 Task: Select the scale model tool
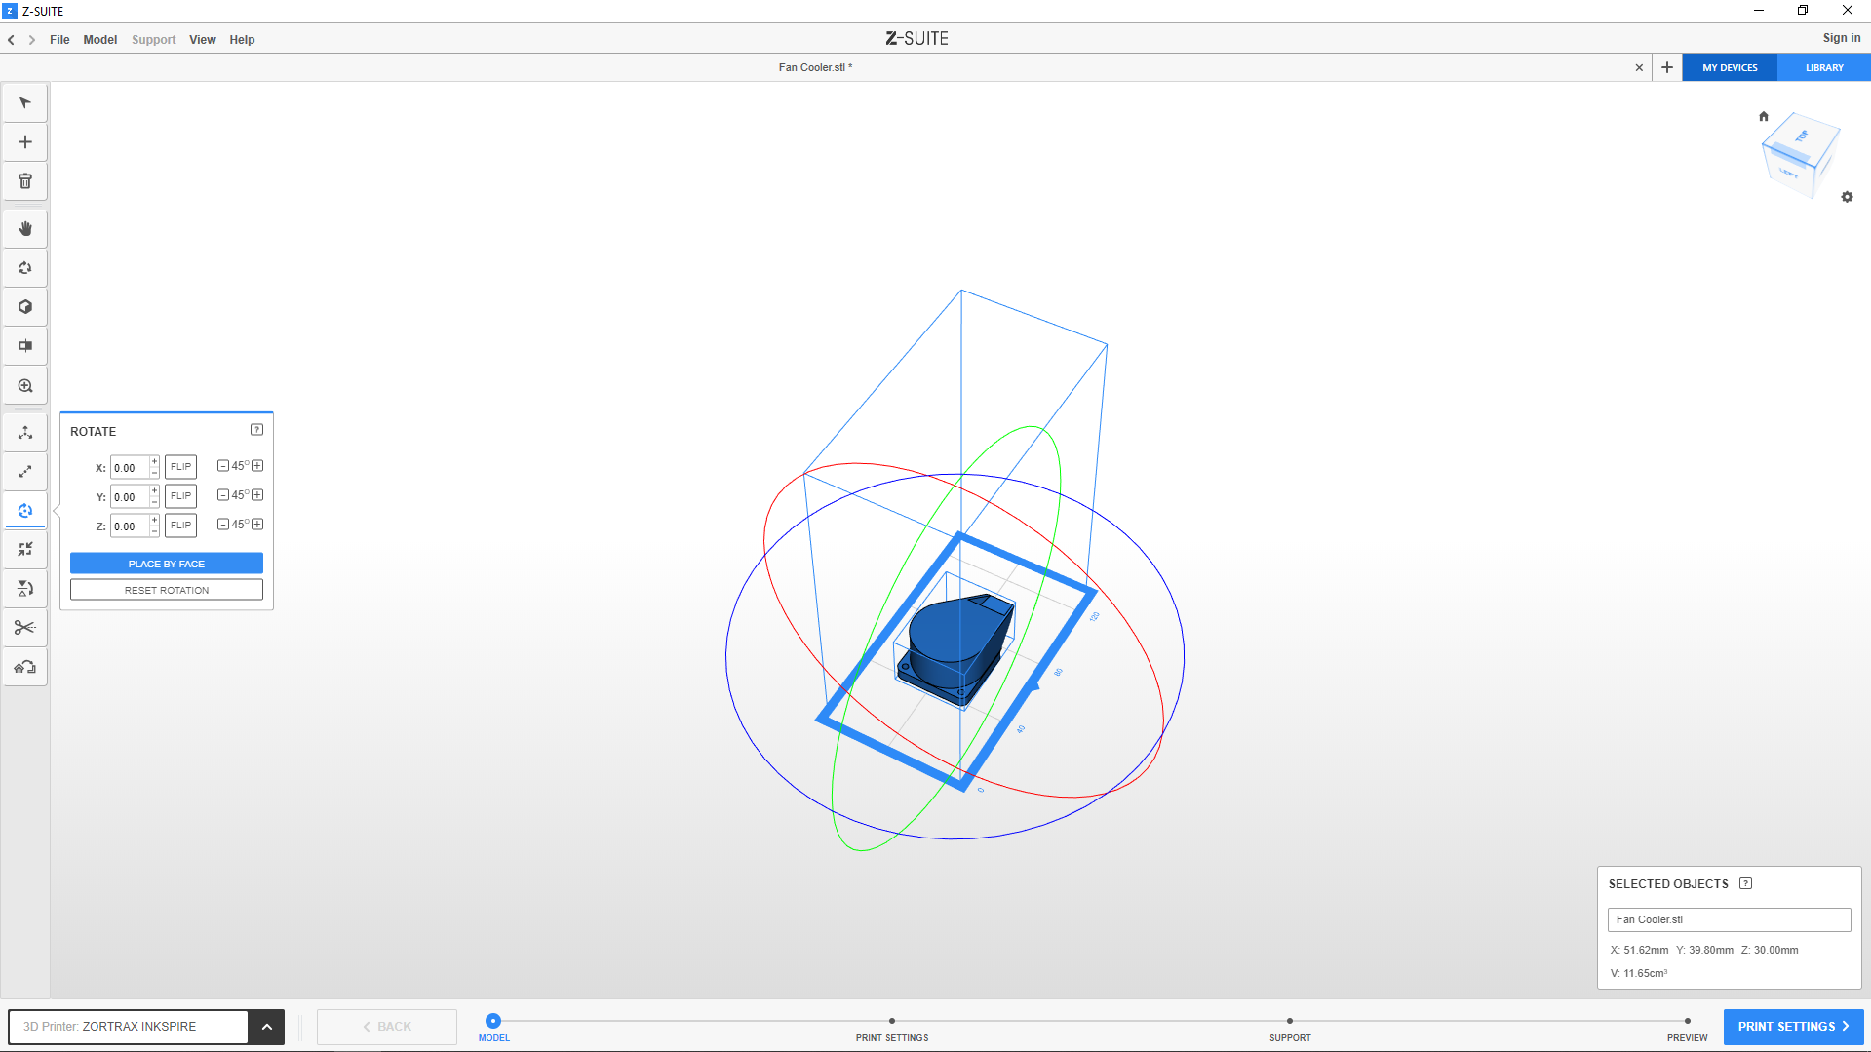25,472
